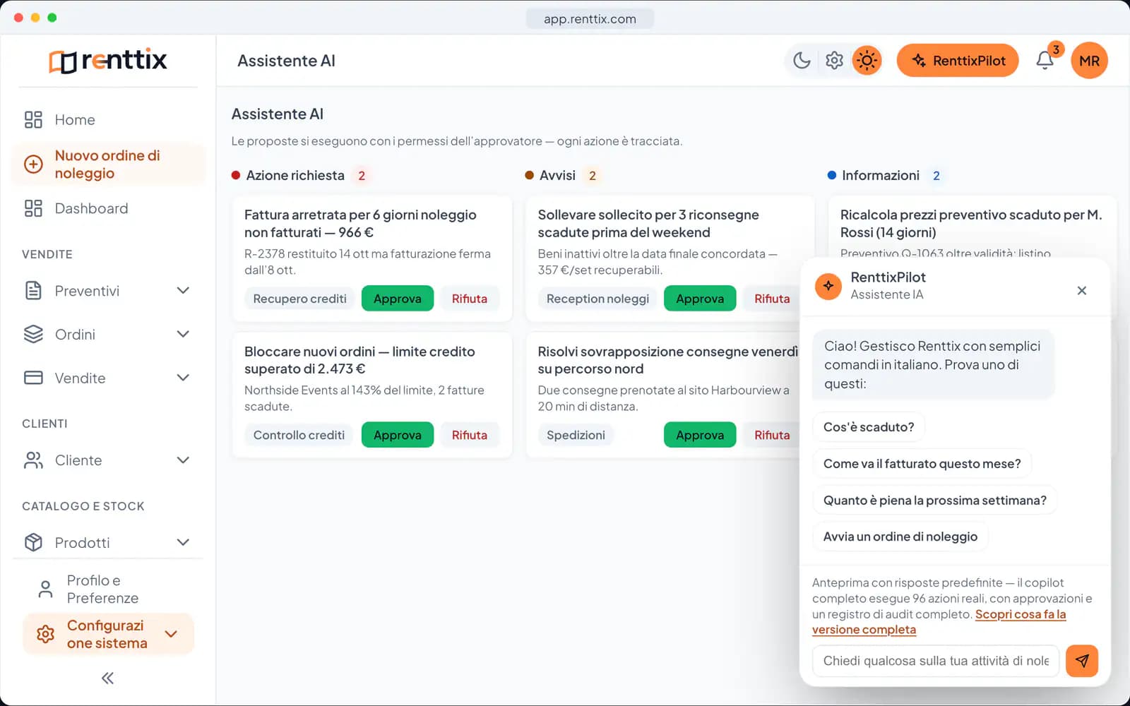This screenshot has height=706, width=1130.
Task: Approve the Fattura arretrata proposal
Action: click(x=398, y=299)
